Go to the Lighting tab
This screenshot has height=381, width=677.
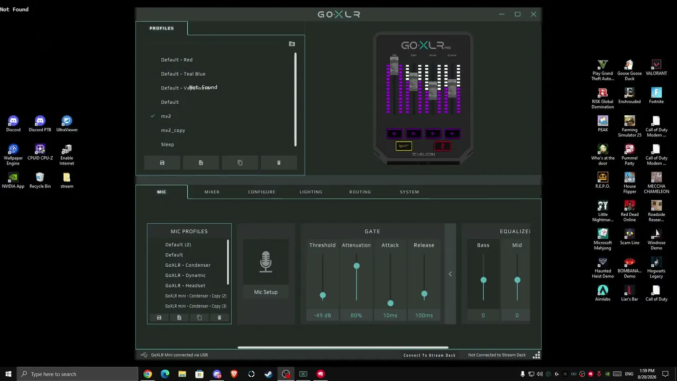click(311, 192)
